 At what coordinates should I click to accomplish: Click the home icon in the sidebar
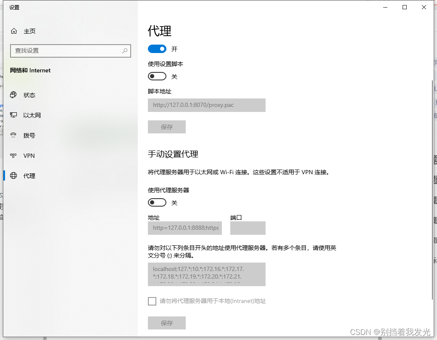coord(14,31)
